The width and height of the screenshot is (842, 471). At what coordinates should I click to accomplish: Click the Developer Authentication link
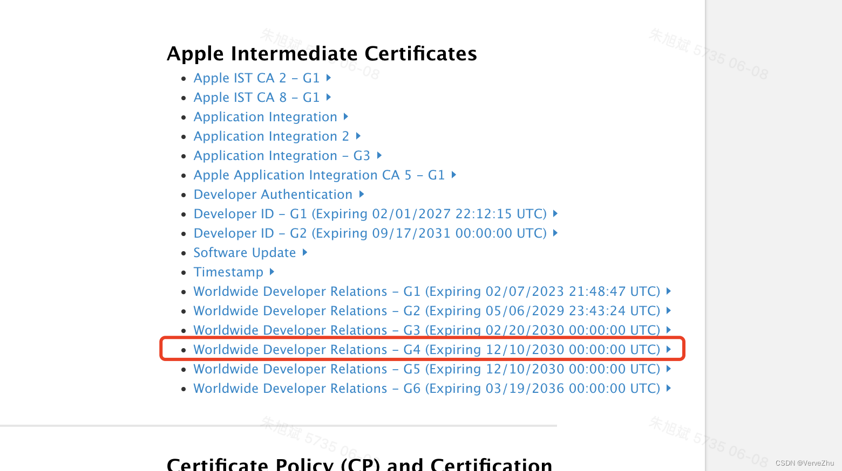[273, 194]
